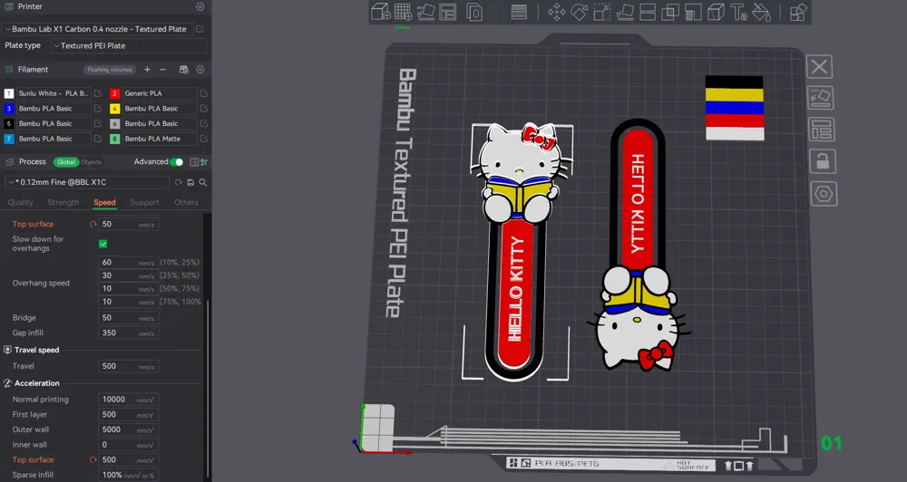
Task: Select the Move tool
Action: pyautogui.click(x=557, y=12)
